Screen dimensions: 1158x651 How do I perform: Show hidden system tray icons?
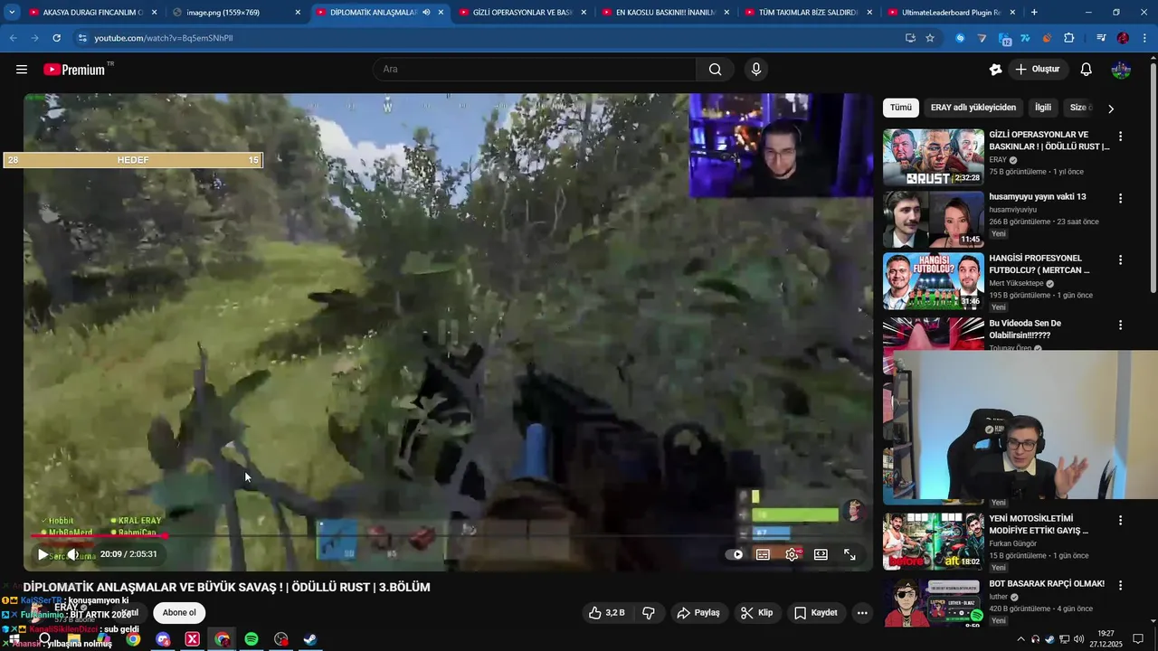(x=1021, y=639)
